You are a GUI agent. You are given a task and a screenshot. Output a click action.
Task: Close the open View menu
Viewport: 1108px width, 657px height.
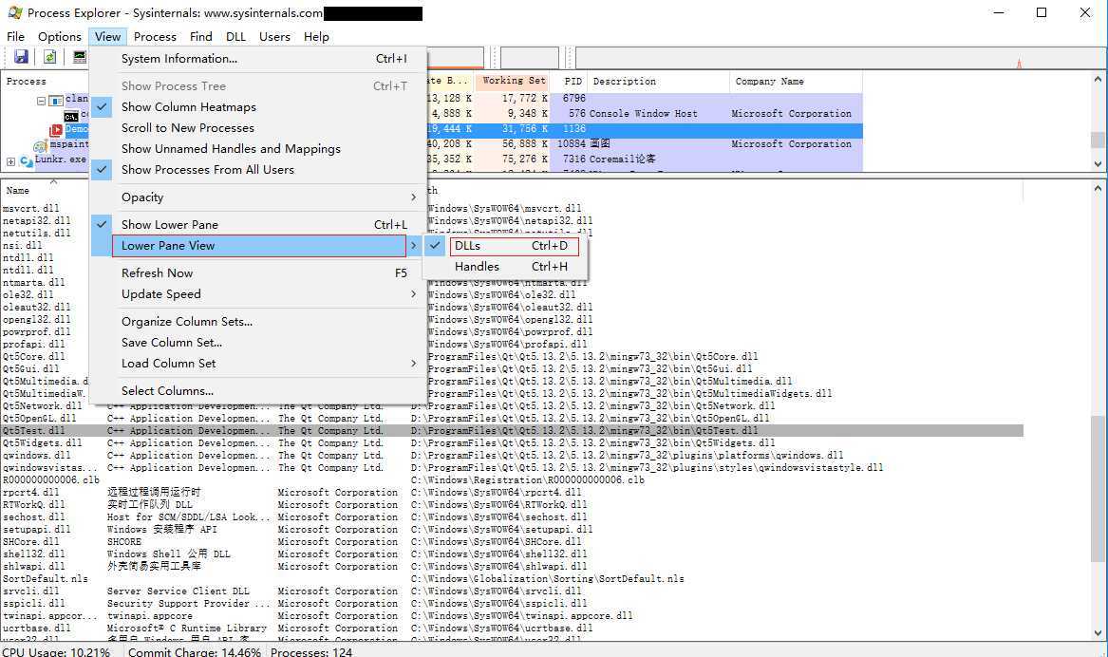point(107,37)
